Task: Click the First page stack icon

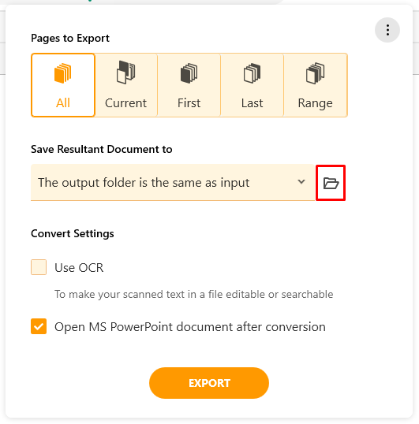Action: [189, 73]
